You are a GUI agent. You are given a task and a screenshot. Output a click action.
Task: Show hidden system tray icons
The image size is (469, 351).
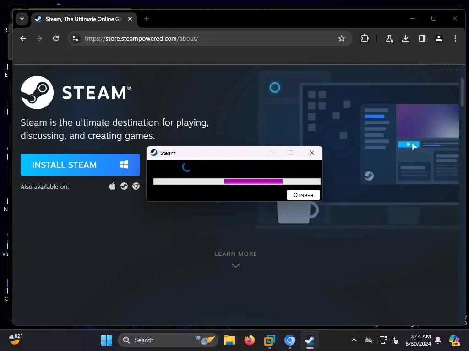tap(354, 340)
